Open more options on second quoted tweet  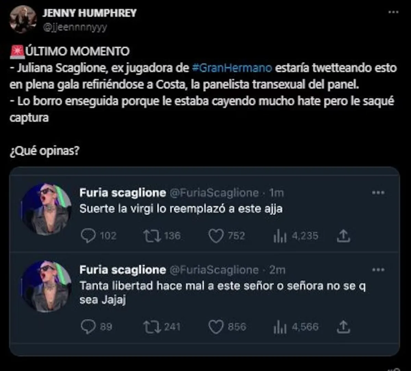click(378, 270)
